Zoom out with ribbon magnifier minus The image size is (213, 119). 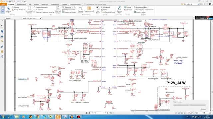point(63,7)
